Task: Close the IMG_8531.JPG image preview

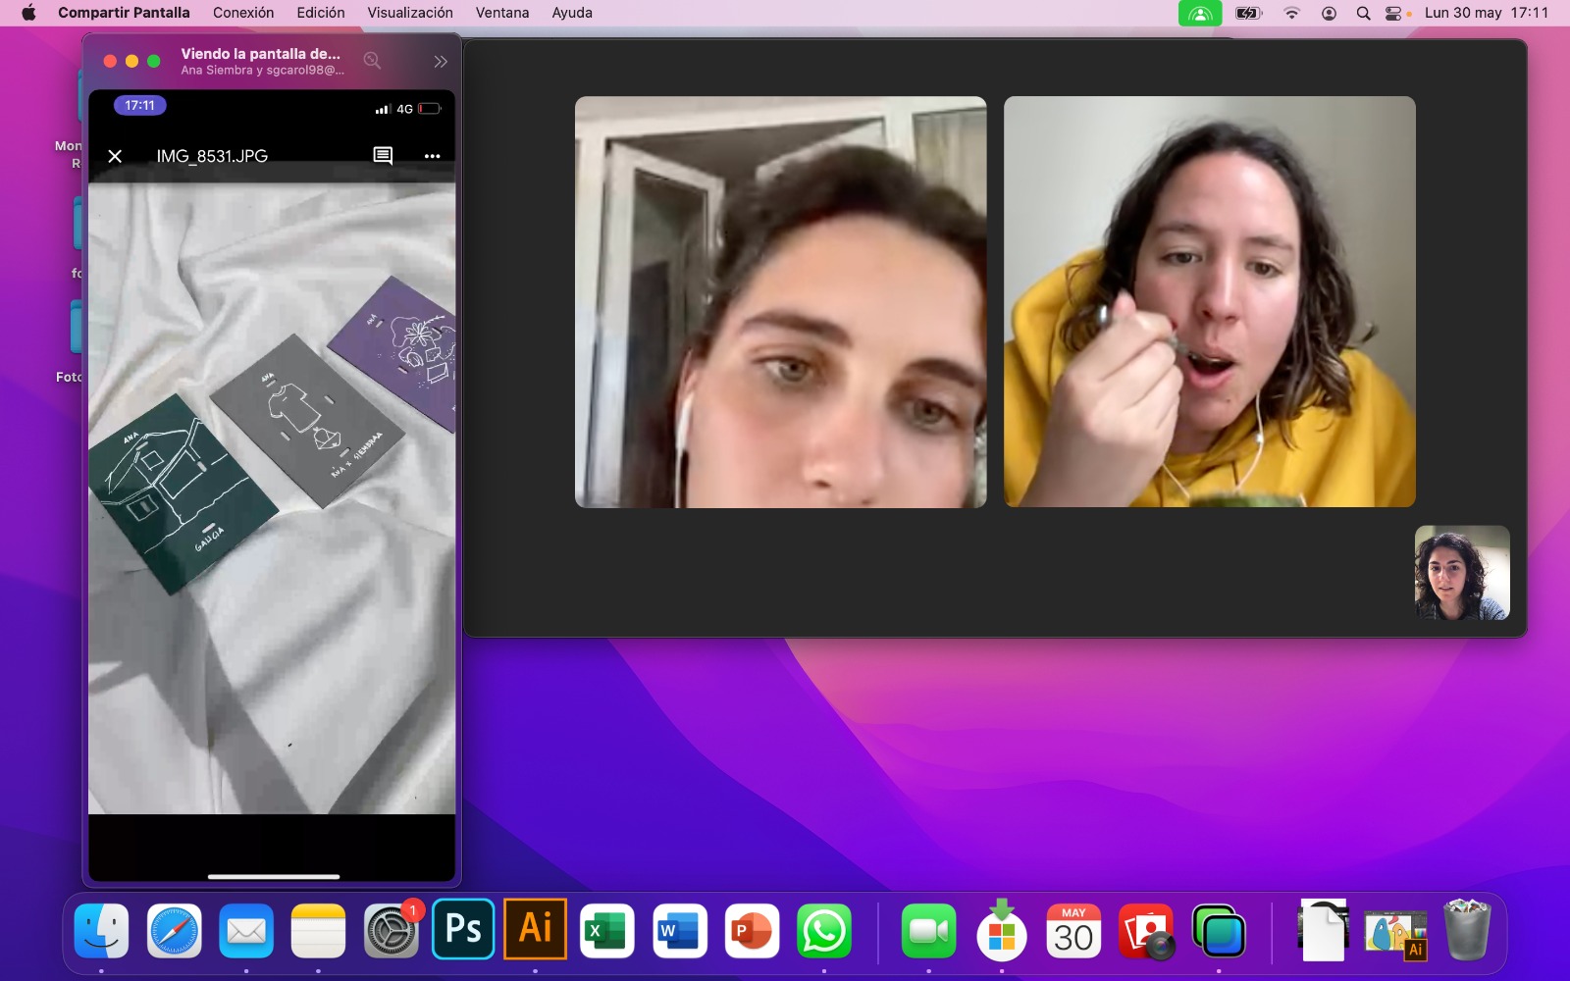Action: coord(115,156)
